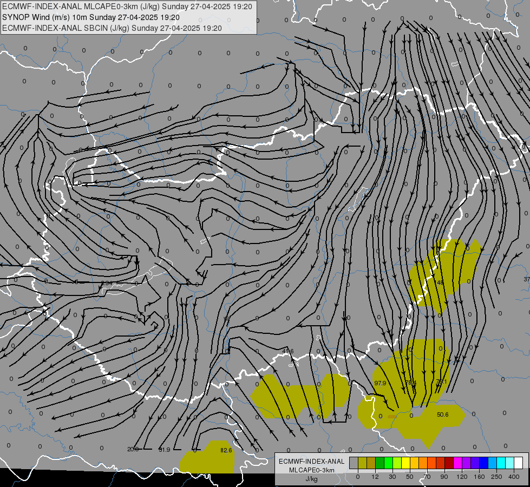Image resolution: width=530 pixels, height=487 pixels.
Task: Click the legend tick label 90
Action: (x=444, y=477)
